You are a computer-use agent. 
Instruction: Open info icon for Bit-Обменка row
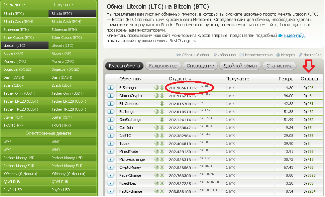click(111, 104)
